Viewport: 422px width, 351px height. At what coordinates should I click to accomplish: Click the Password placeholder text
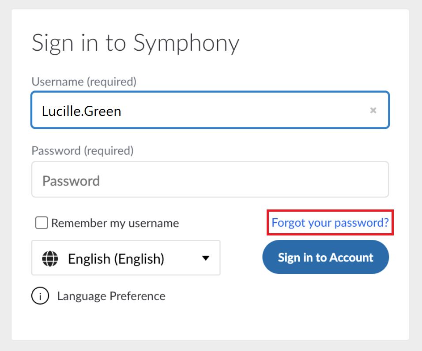coord(71,181)
